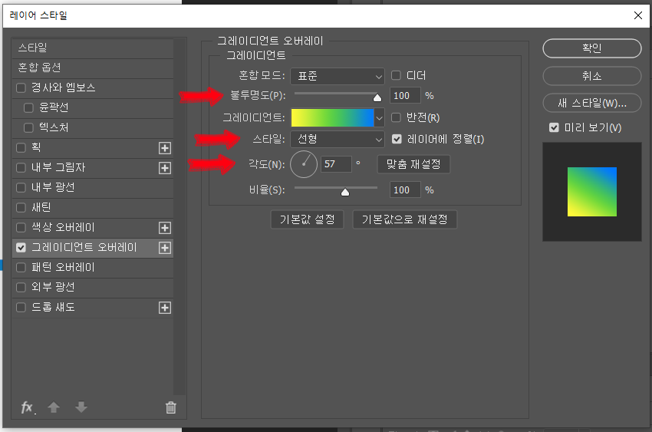Viewport: 652px width, 432px height.
Task: Open the 스타일 선형 dropdown
Action: coord(338,139)
